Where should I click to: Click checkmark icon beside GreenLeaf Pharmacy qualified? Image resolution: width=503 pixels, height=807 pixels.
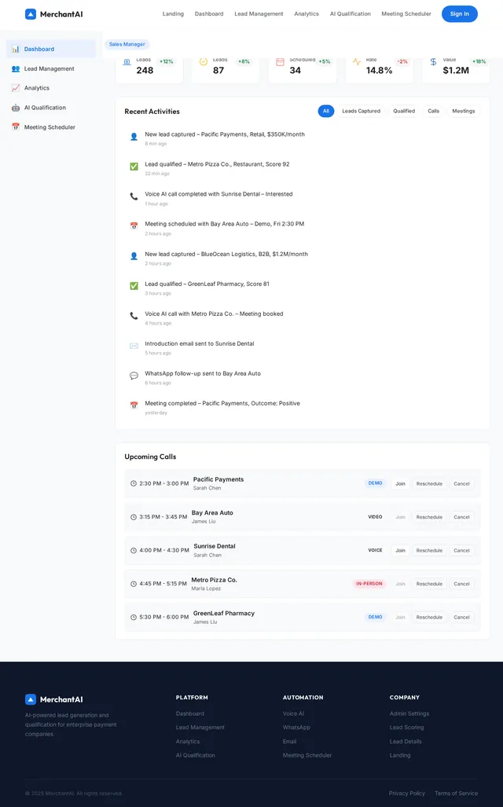click(x=134, y=286)
